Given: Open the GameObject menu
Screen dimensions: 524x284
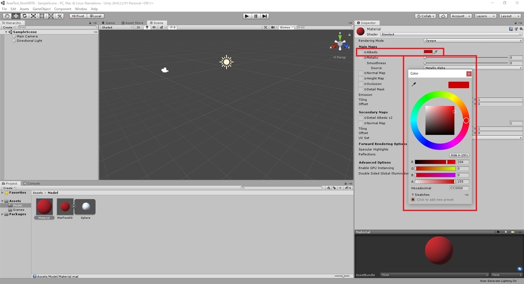Looking at the screenshot, I should 41,9.
